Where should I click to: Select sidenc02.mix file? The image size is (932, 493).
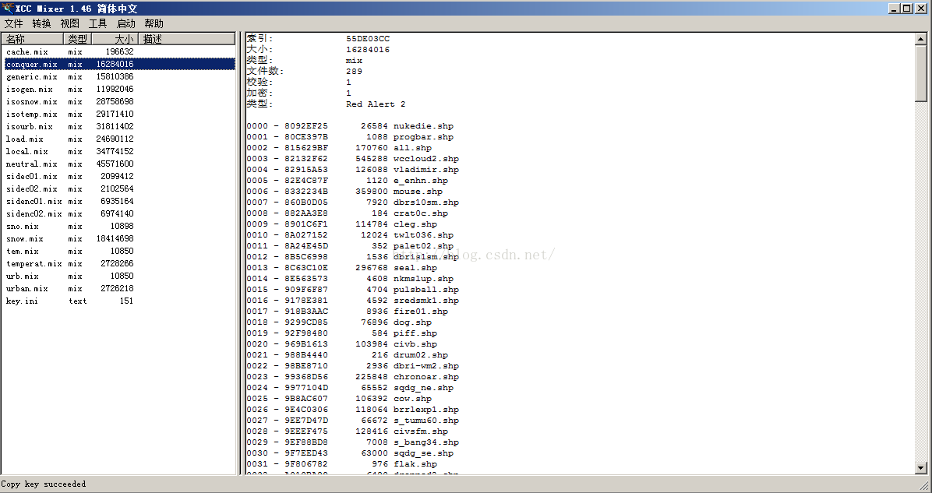(x=119, y=214)
